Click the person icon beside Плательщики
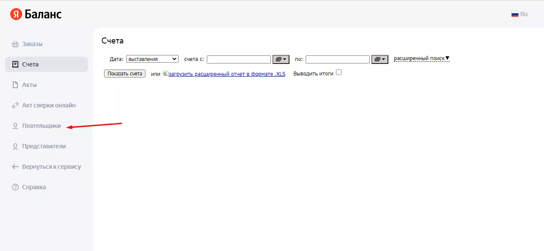544x251 pixels. coord(15,126)
